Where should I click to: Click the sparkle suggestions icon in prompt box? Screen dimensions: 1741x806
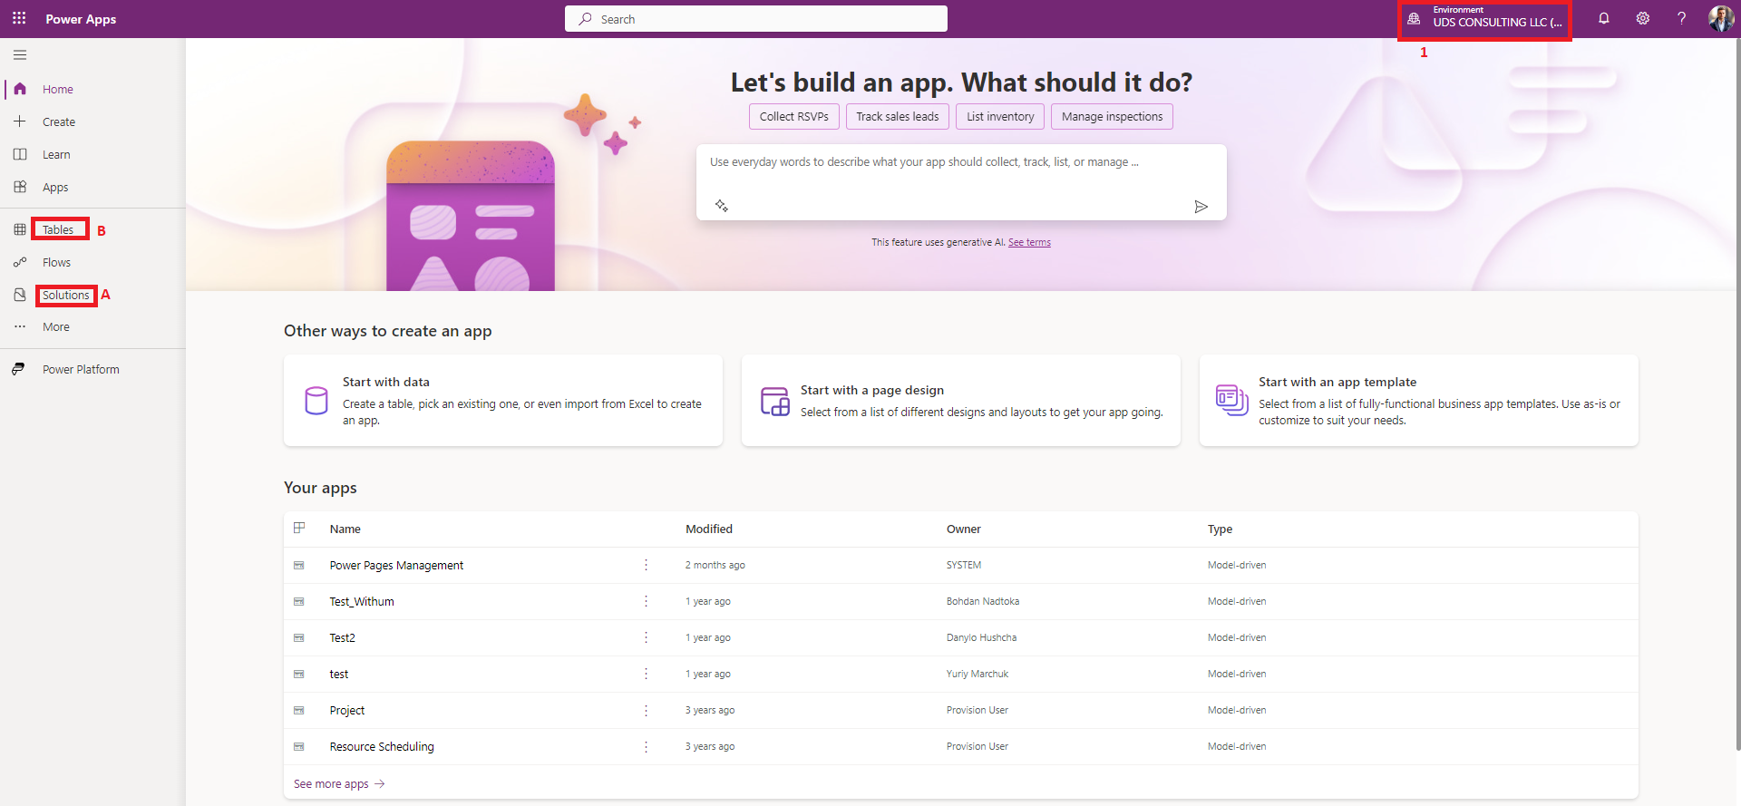[x=722, y=206]
